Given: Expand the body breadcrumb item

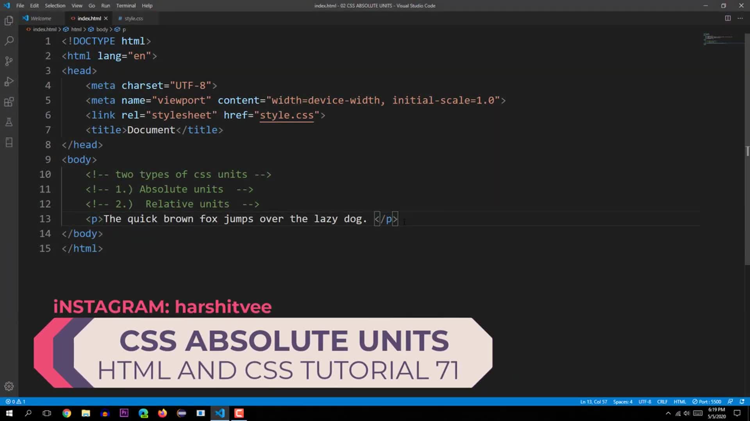Looking at the screenshot, I should [98, 29].
